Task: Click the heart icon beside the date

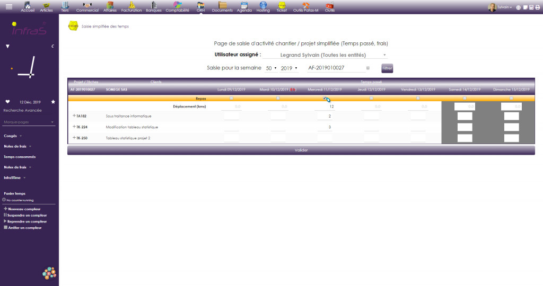Action: [7, 102]
